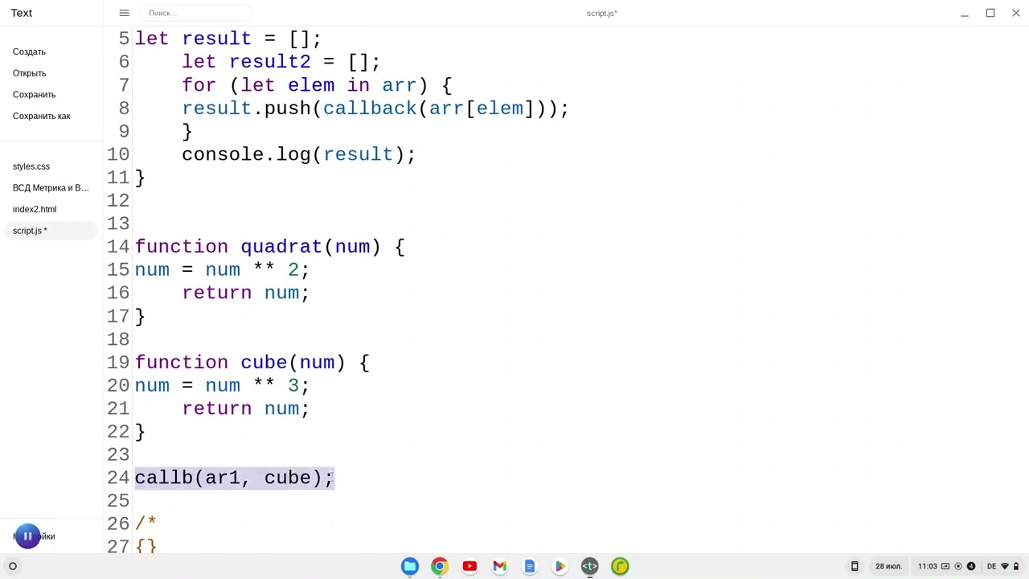Click the 'function cube(num)' code line
Screen dimensions: 1029x579
252,363
